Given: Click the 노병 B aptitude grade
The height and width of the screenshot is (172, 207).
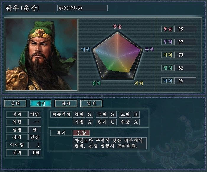Looking at the screenshot, I should point(136,114).
